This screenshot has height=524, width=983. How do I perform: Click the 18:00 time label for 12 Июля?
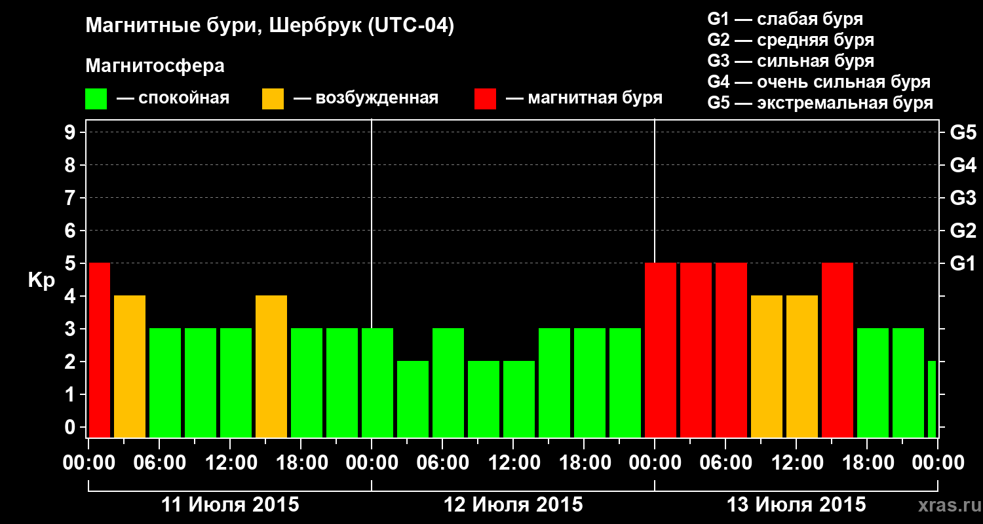pyautogui.click(x=584, y=462)
